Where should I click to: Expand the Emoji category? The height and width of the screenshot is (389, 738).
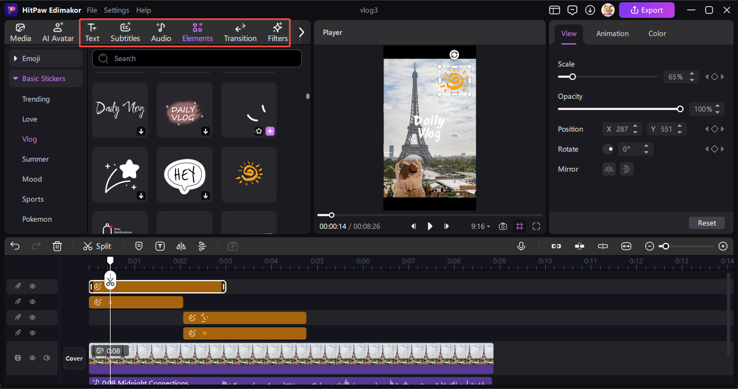coord(46,58)
